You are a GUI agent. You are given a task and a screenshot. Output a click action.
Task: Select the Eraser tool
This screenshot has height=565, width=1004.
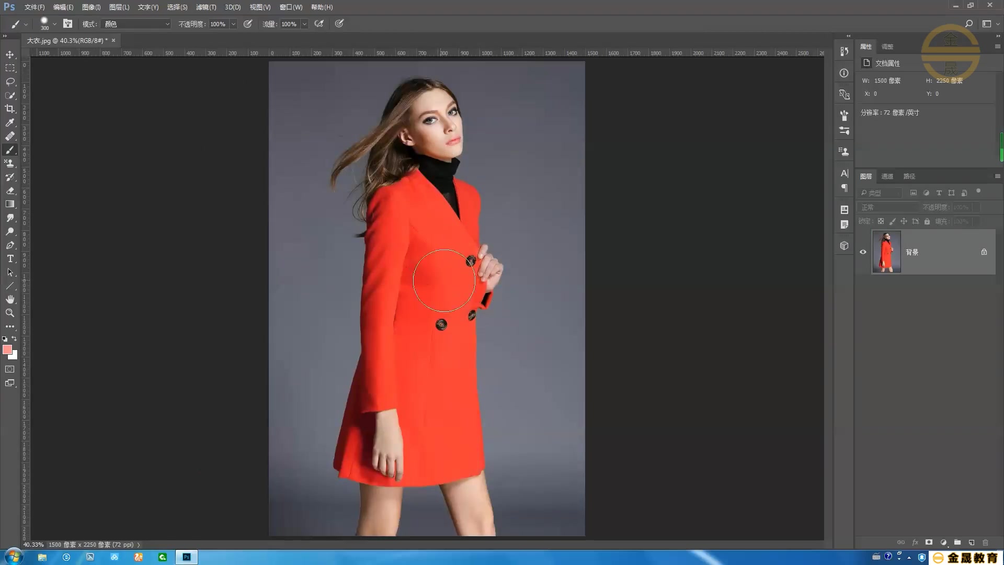pos(10,190)
